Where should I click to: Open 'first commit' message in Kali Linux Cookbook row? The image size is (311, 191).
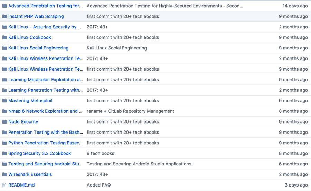[x=123, y=37]
